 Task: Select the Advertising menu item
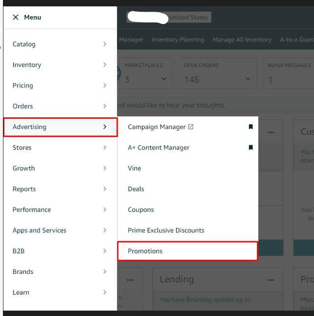click(x=61, y=127)
